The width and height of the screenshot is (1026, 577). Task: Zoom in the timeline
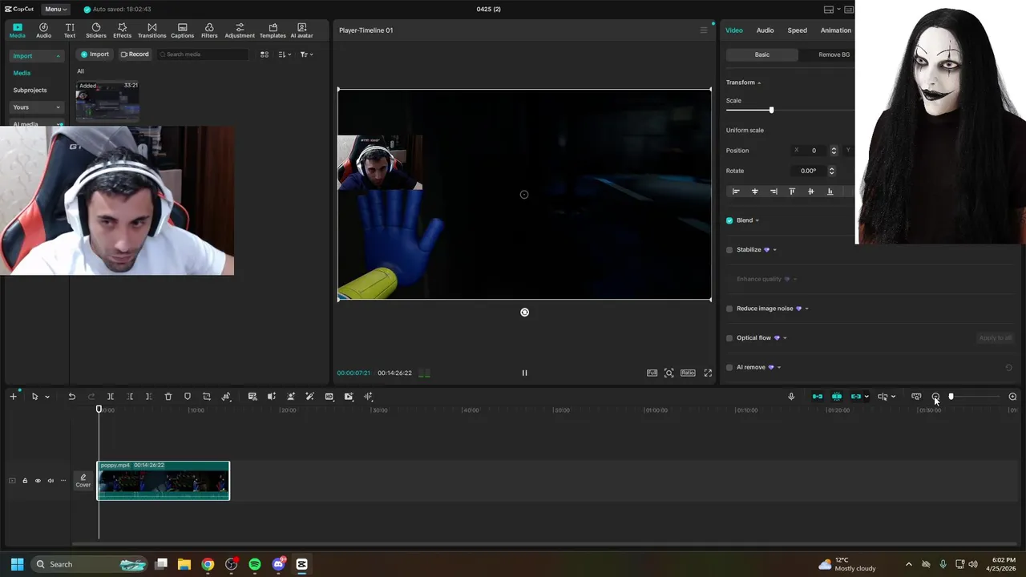pos(1012,397)
